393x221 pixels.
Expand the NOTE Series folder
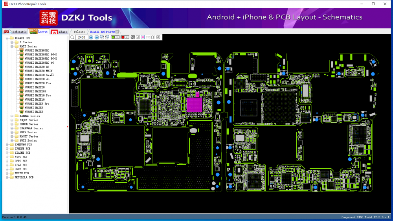coord(12,140)
